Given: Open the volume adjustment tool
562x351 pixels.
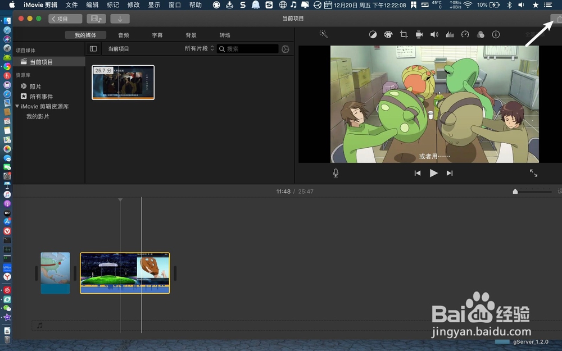Looking at the screenshot, I should pyautogui.click(x=434, y=34).
